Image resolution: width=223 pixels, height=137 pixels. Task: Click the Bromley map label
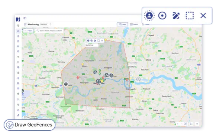(135, 120)
